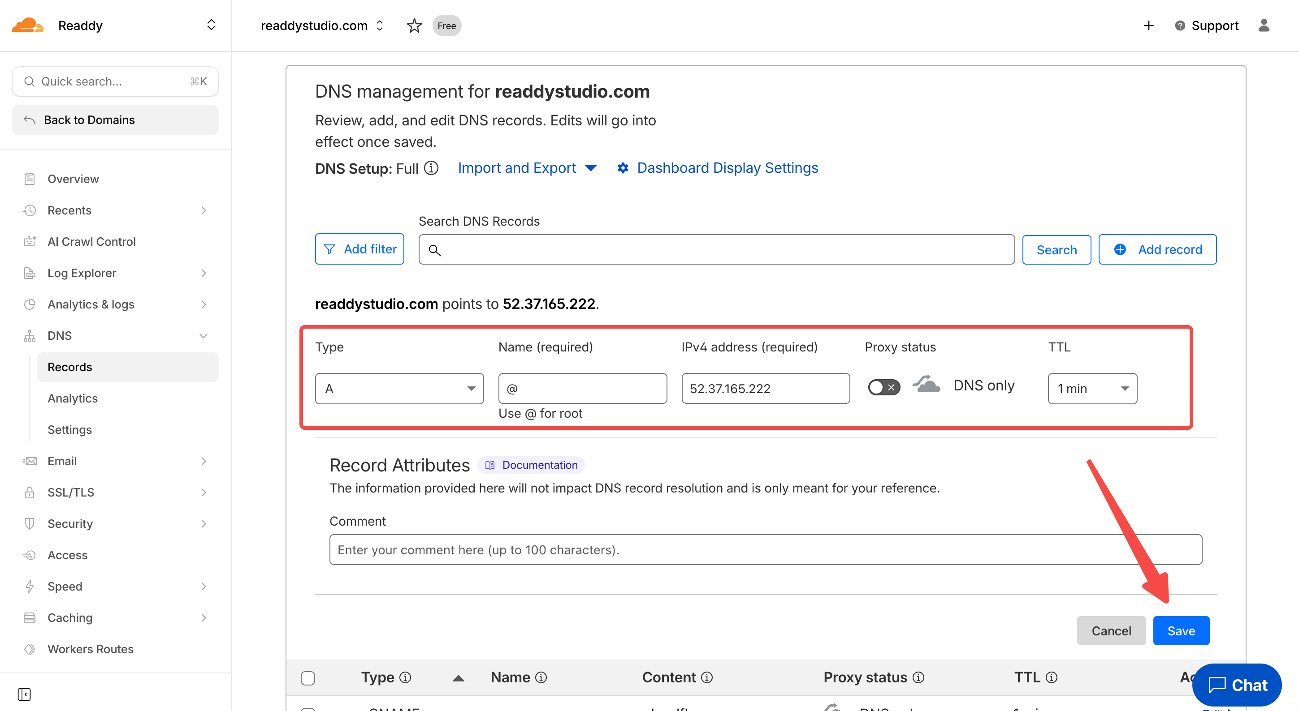Click the DNS Setup info icon
The height and width of the screenshot is (711, 1299).
431,168
